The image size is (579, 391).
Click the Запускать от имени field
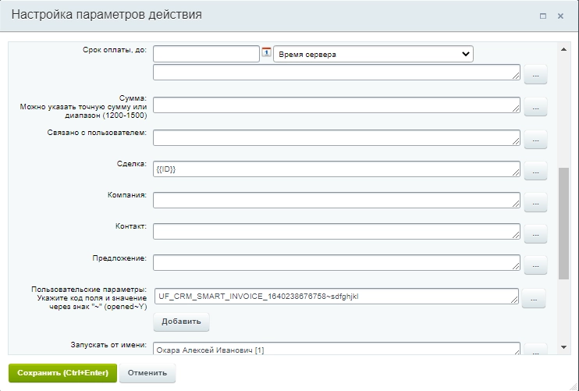pyautogui.click(x=336, y=349)
